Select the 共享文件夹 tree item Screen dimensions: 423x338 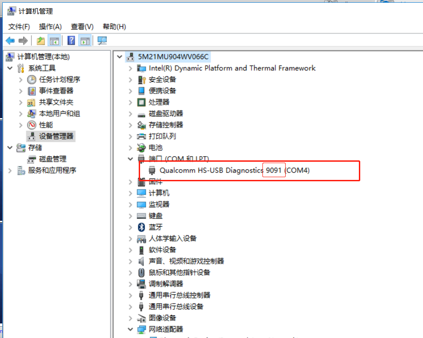(x=56, y=102)
